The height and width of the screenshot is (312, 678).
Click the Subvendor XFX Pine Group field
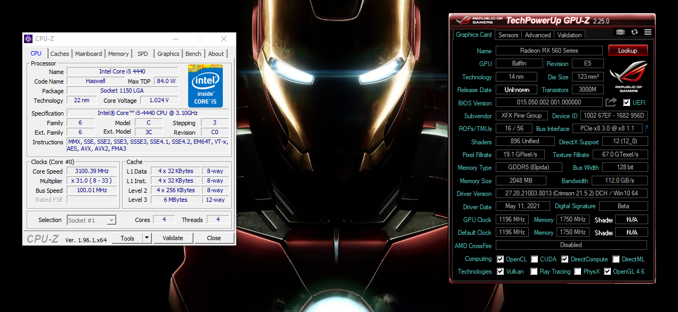[521, 116]
